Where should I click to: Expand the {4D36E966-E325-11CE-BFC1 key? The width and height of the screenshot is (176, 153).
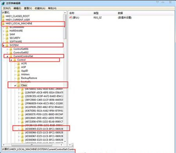pos(19,133)
